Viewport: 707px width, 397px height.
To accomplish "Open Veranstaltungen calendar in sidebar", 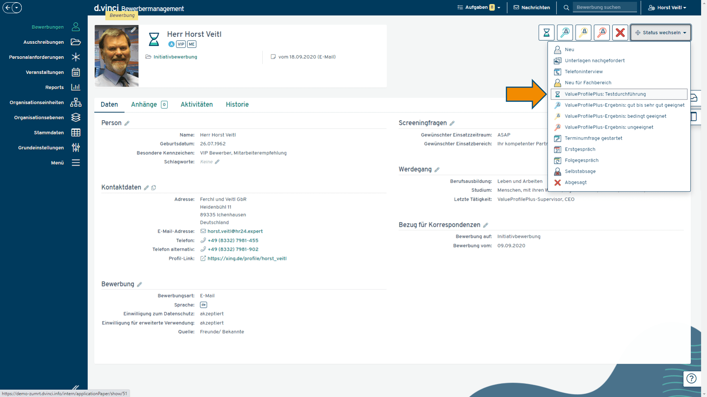I will pos(45,72).
